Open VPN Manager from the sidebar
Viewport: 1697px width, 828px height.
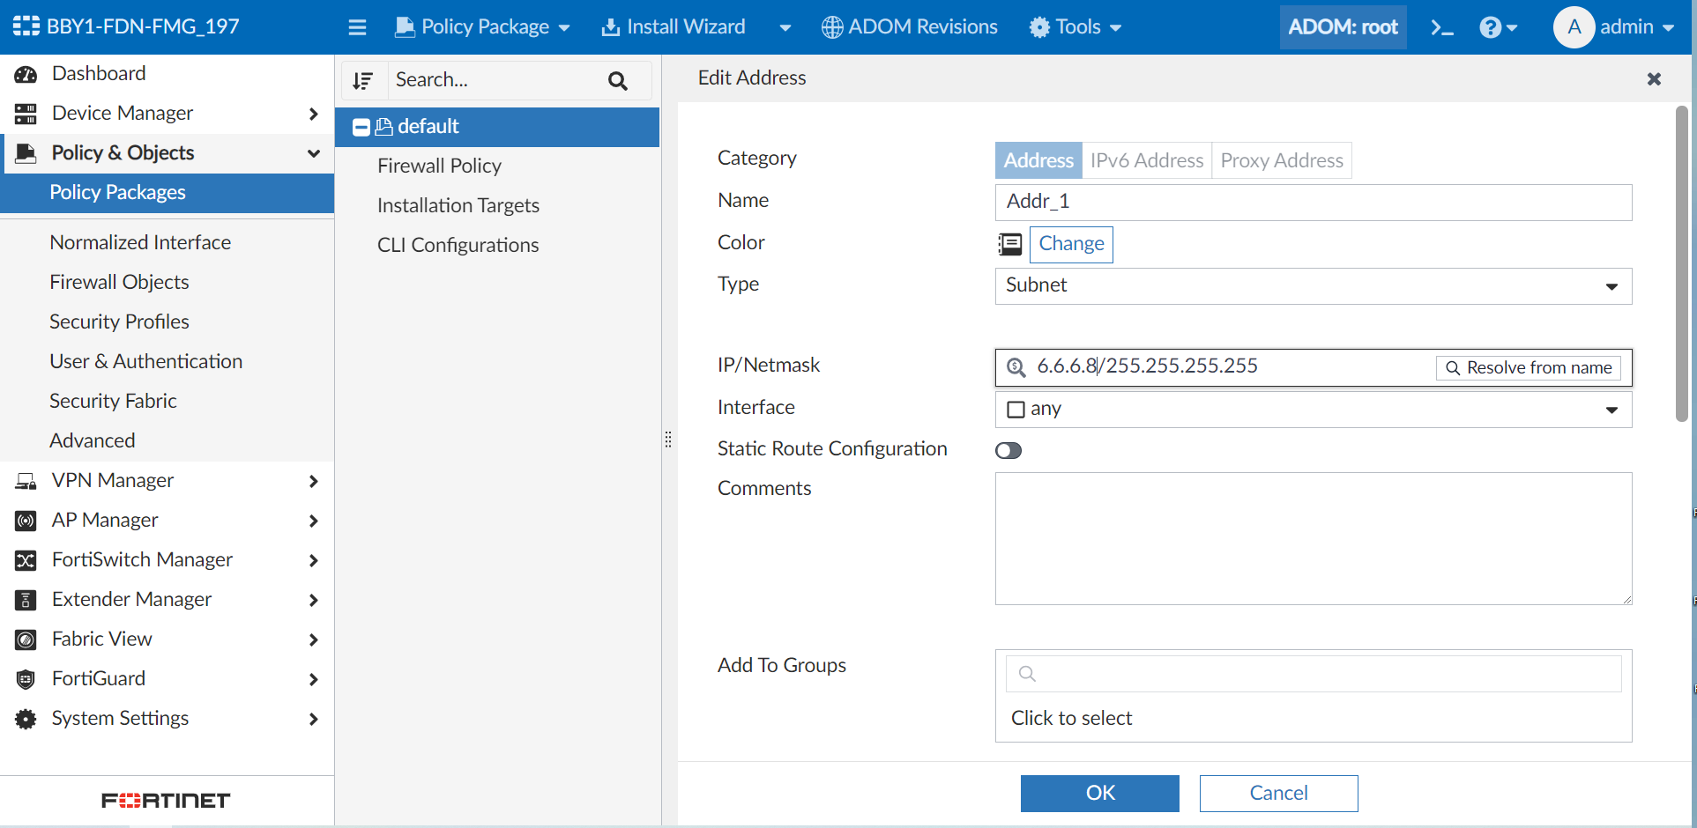click(115, 480)
